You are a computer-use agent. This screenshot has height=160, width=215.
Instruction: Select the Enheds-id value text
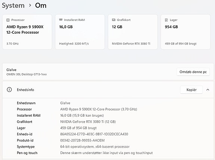(x=94, y=134)
